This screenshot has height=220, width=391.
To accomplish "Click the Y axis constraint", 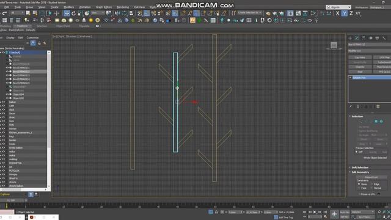I will tap(345, 13).
